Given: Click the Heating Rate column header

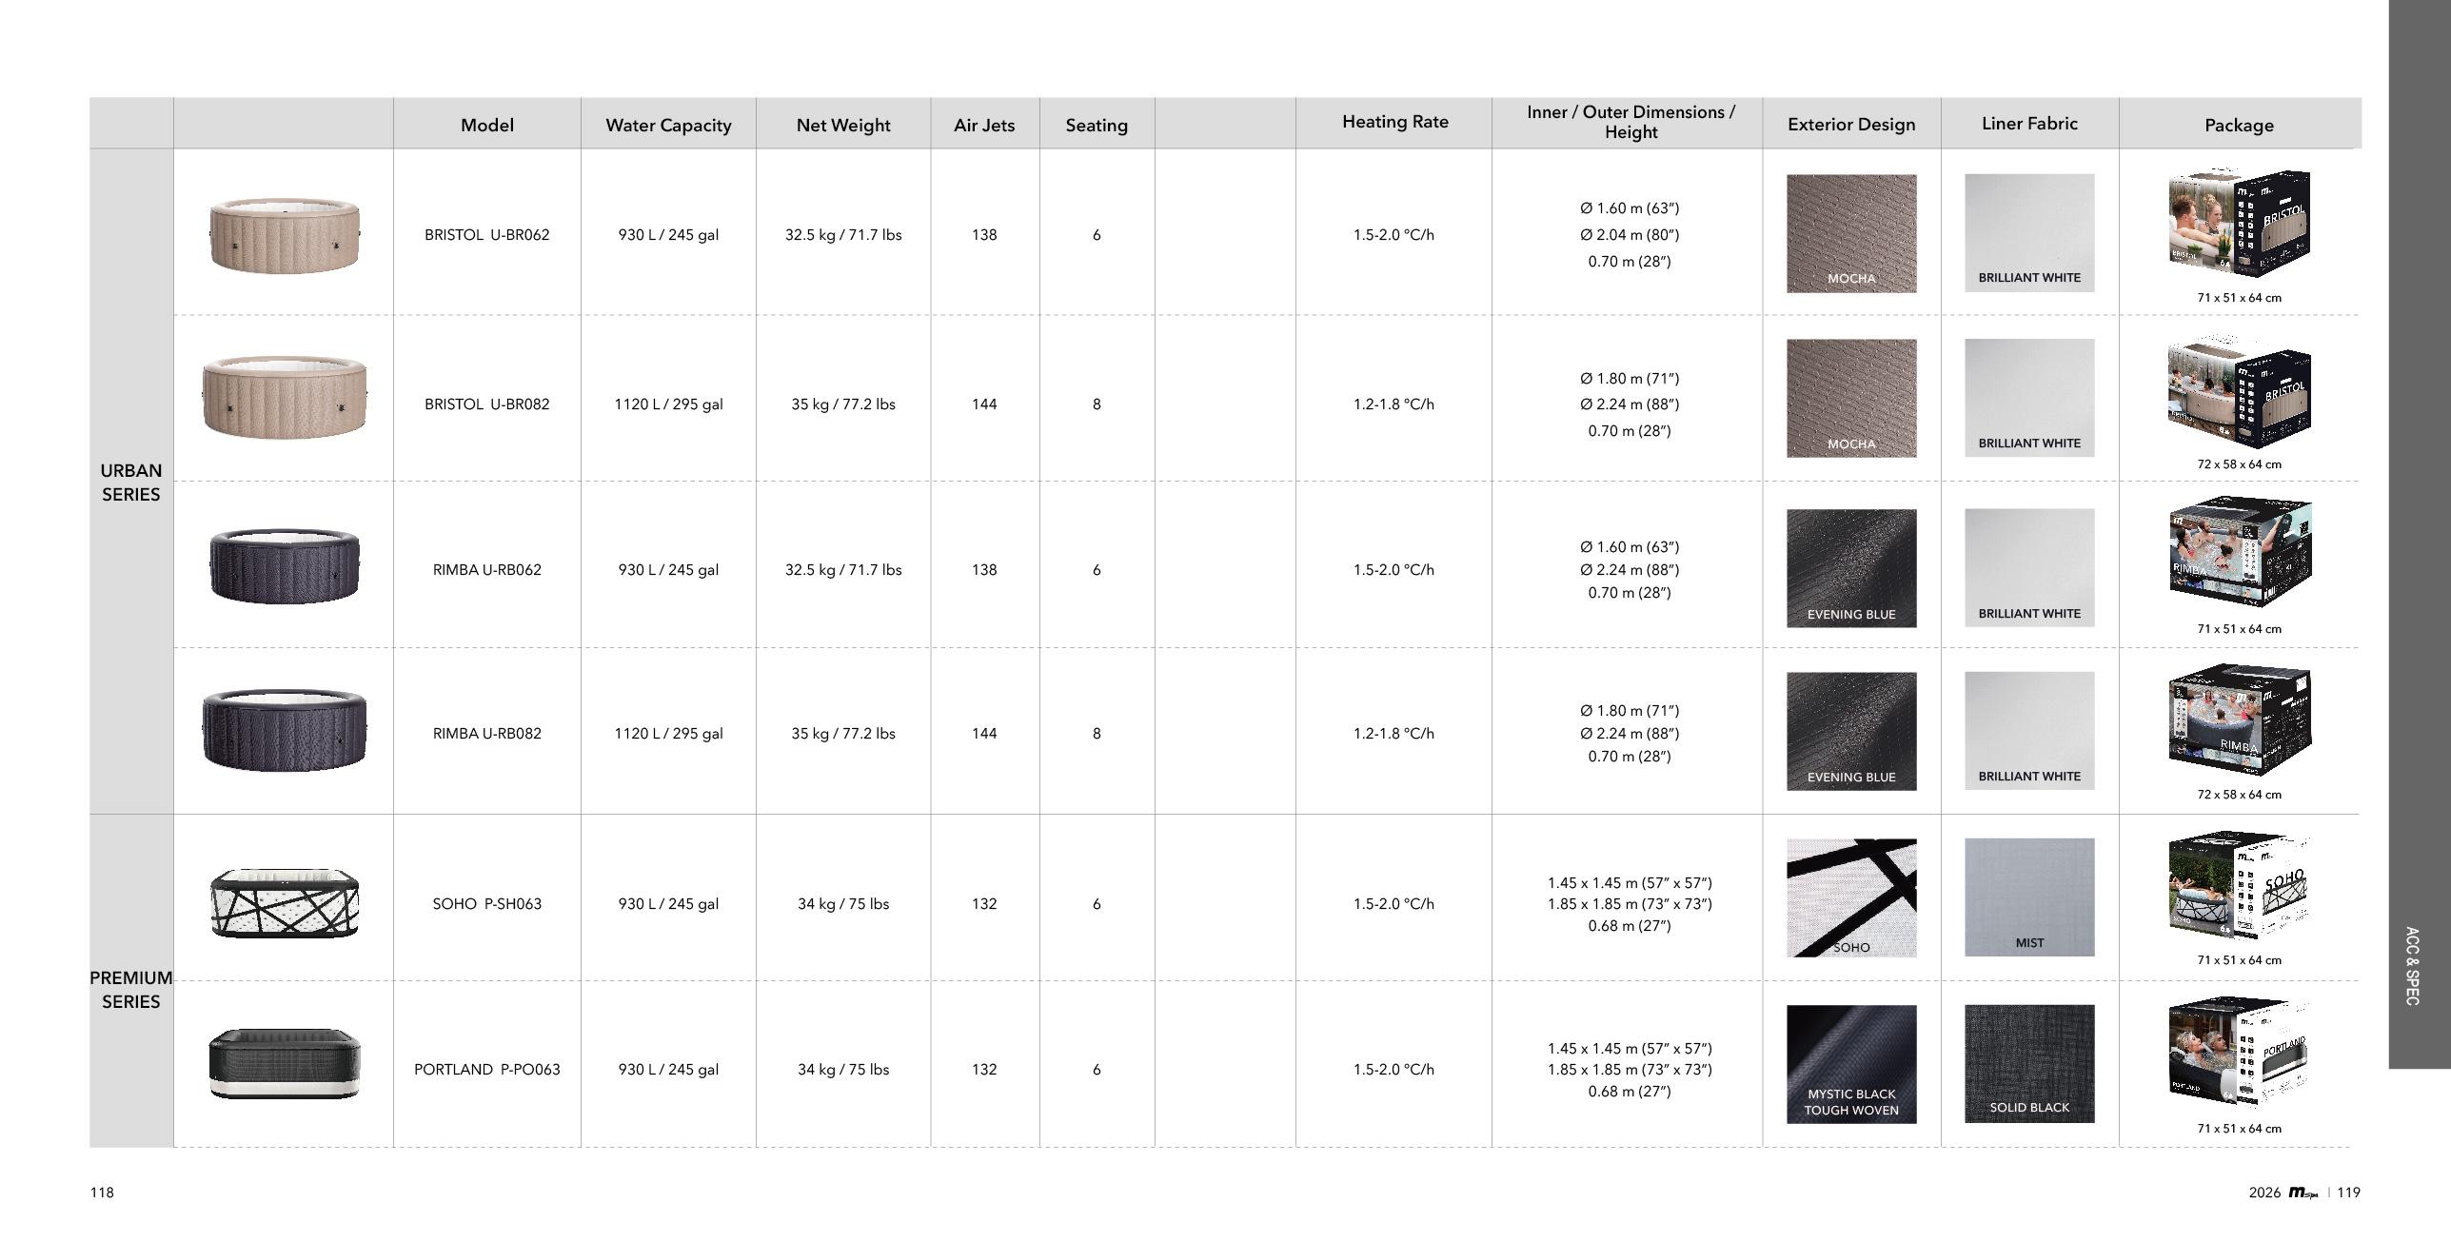Looking at the screenshot, I should (x=1394, y=122).
